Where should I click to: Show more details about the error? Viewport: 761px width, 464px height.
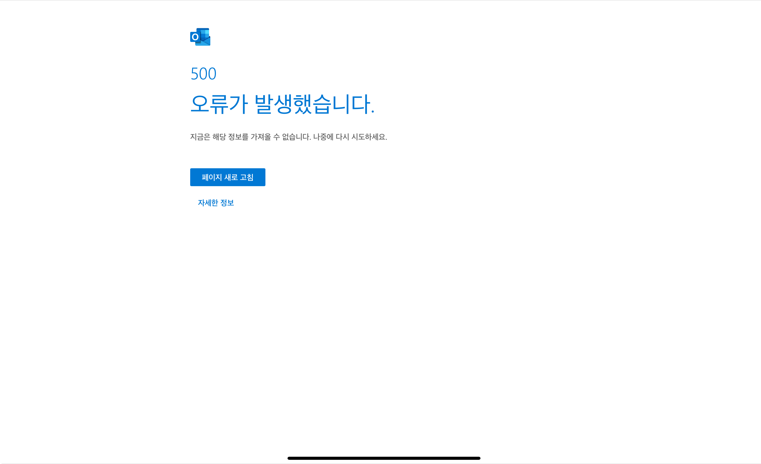tap(216, 203)
